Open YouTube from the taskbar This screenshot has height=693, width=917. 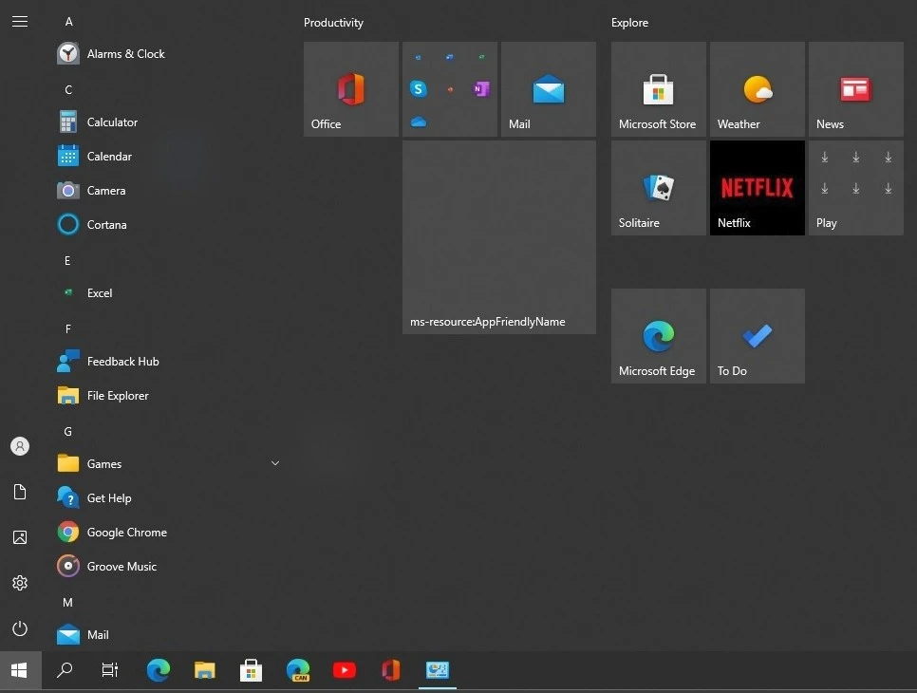[345, 670]
